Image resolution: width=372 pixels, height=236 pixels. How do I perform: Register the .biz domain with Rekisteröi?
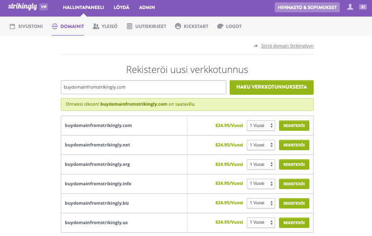294,203
